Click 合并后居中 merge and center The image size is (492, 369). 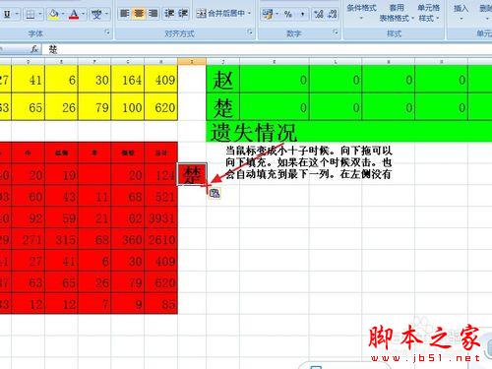(x=220, y=14)
